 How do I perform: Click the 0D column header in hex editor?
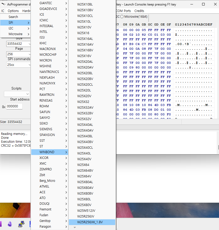coord(156,24)
